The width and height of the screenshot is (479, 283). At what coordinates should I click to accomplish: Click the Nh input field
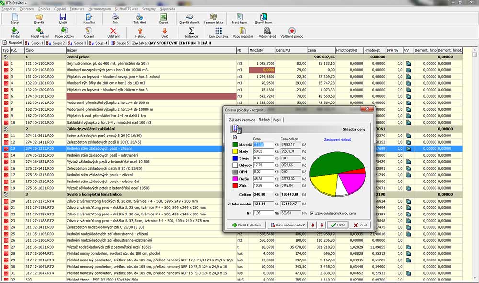click(x=263, y=213)
